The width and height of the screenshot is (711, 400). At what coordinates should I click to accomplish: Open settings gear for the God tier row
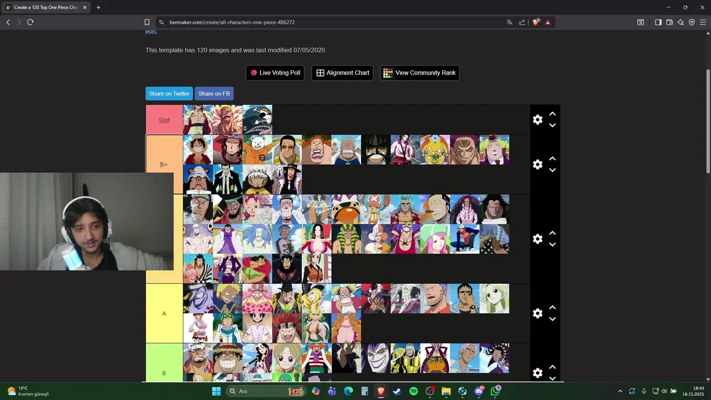click(537, 119)
